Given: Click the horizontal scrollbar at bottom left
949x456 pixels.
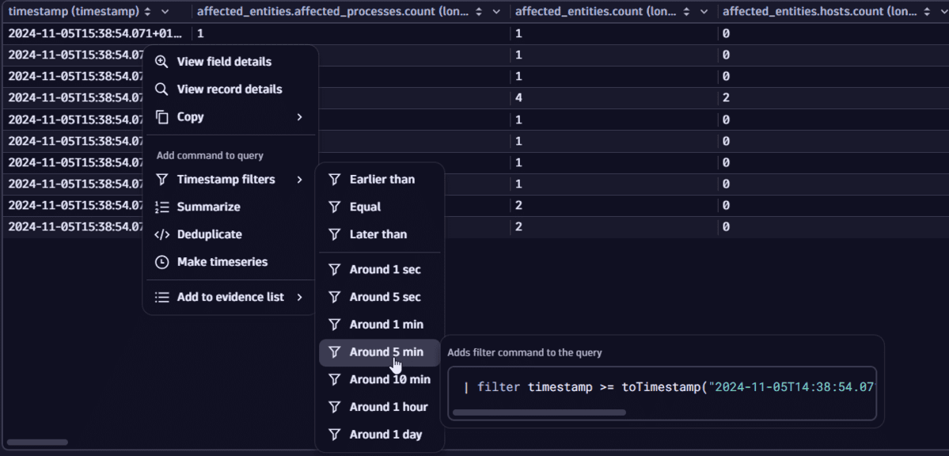Looking at the screenshot, I should pos(36,442).
